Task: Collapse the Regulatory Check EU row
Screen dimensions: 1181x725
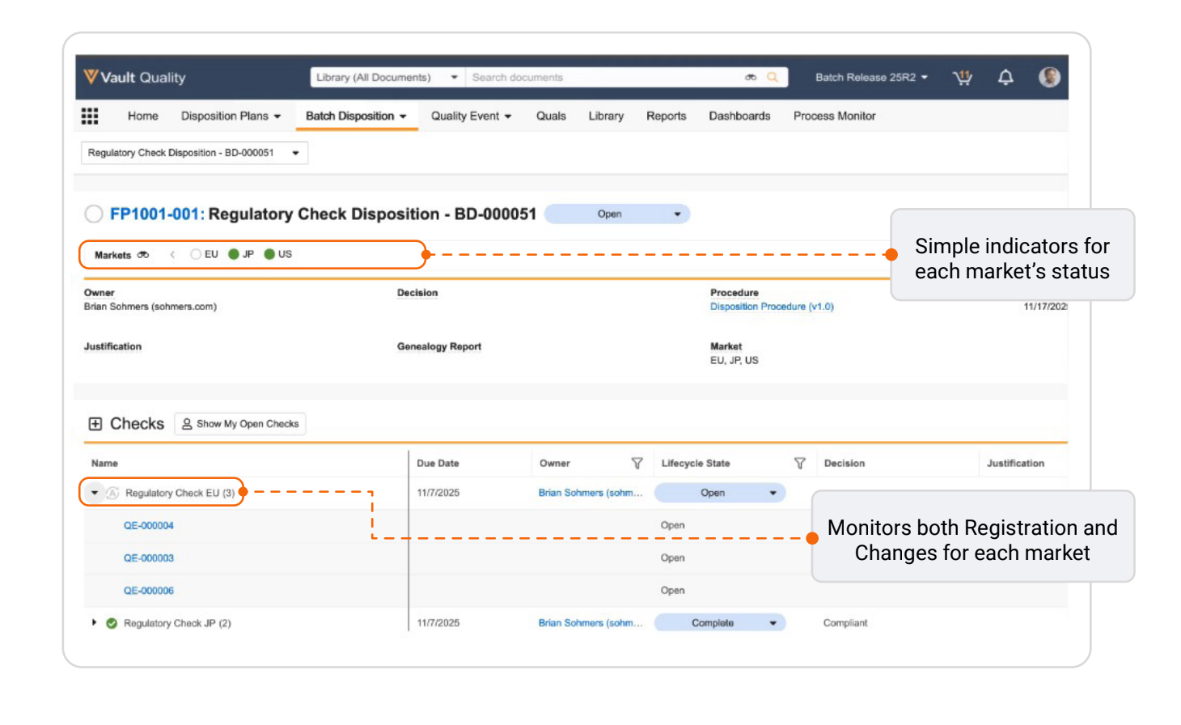Action: 95,493
